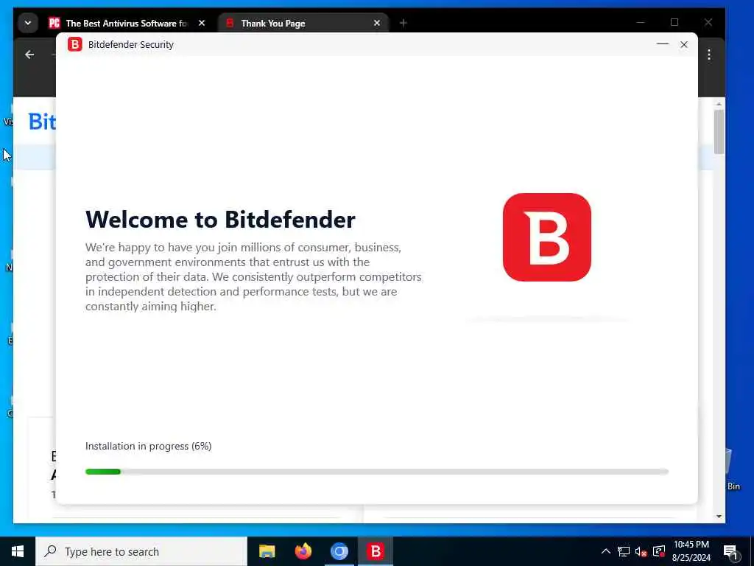The height and width of the screenshot is (566, 754).
Task: Click the 'Installation in progress (6%)' text
Action: 149,446
